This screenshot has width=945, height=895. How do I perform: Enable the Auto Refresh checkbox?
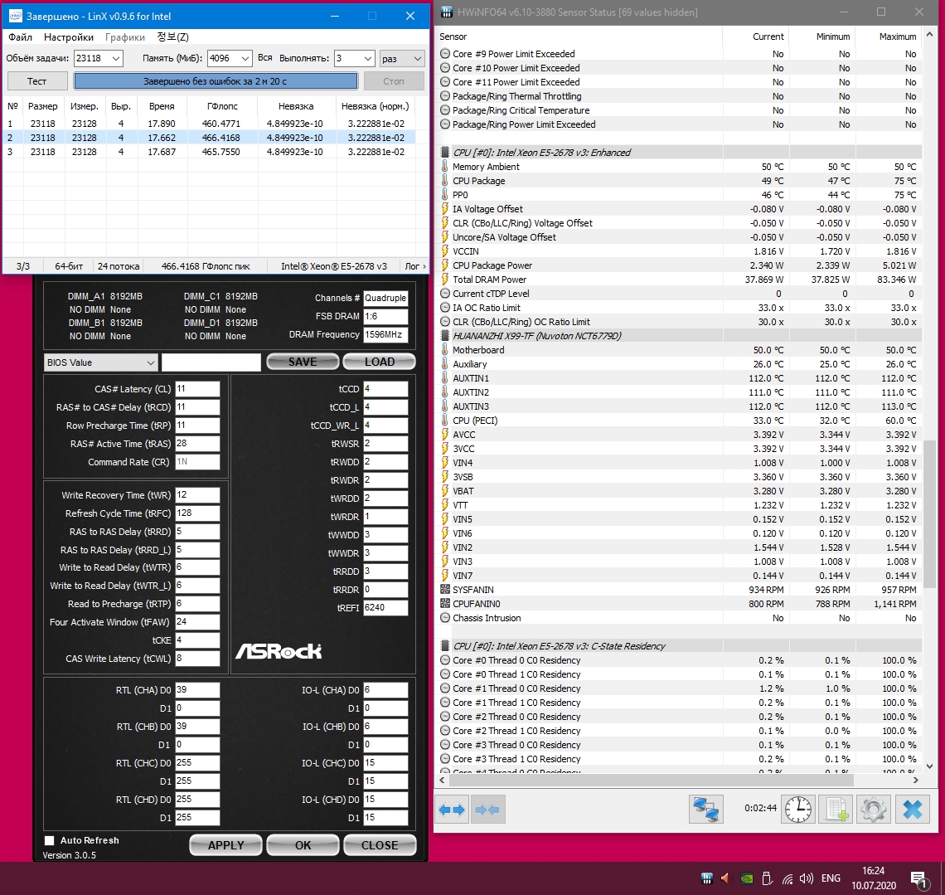tap(50, 840)
